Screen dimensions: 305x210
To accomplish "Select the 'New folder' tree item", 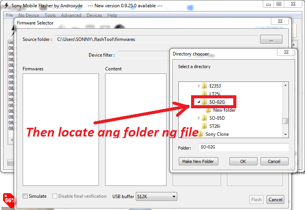I will [x=224, y=110].
